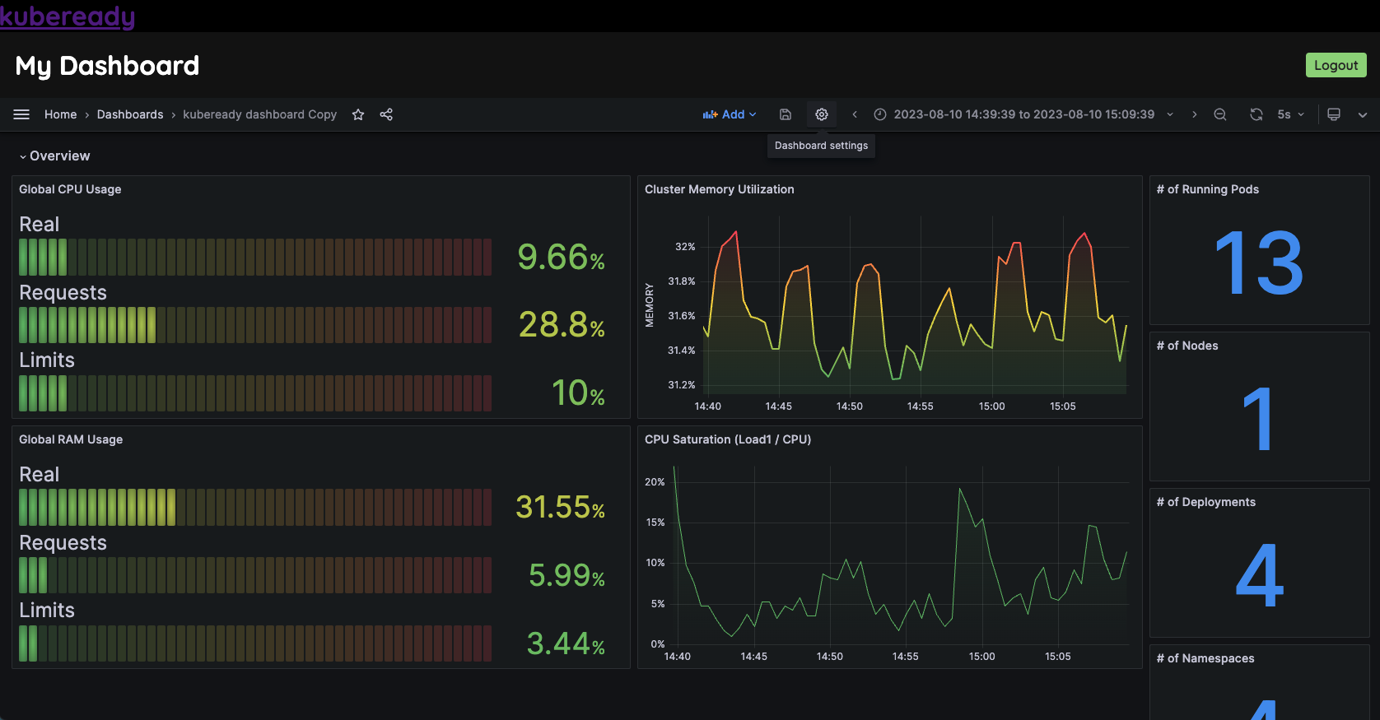Go to Home breadcrumb
1380x720 pixels.
coord(60,114)
